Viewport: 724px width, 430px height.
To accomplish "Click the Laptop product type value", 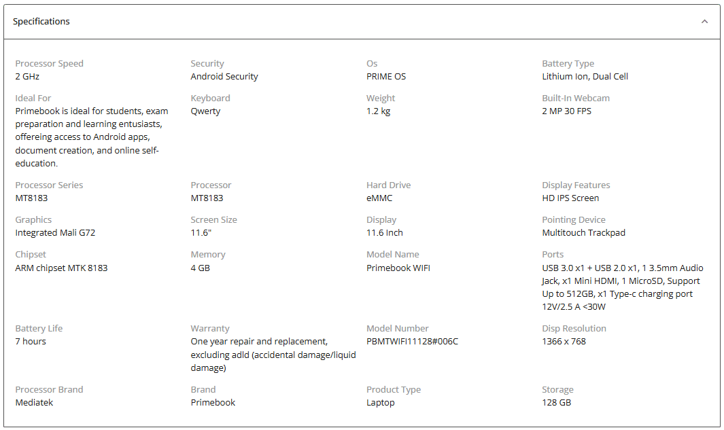I will [381, 402].
